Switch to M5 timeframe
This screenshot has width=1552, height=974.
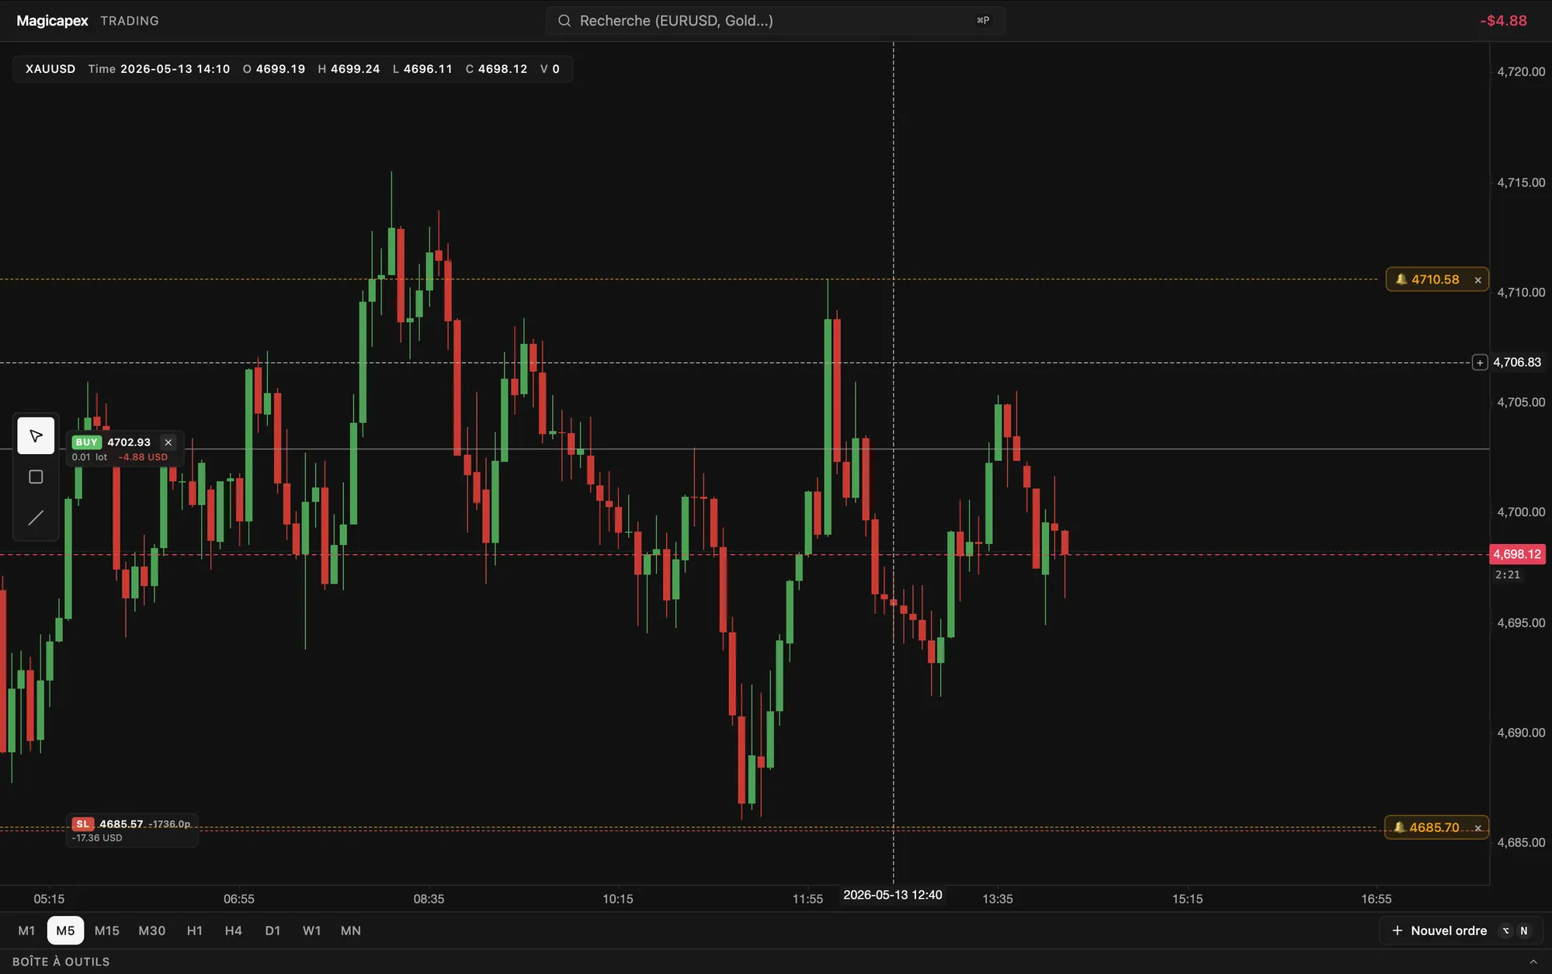pos(65,931)
